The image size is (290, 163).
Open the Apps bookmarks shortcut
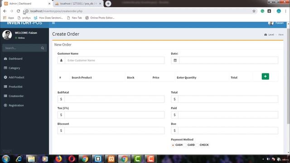[x=9, y=18]
